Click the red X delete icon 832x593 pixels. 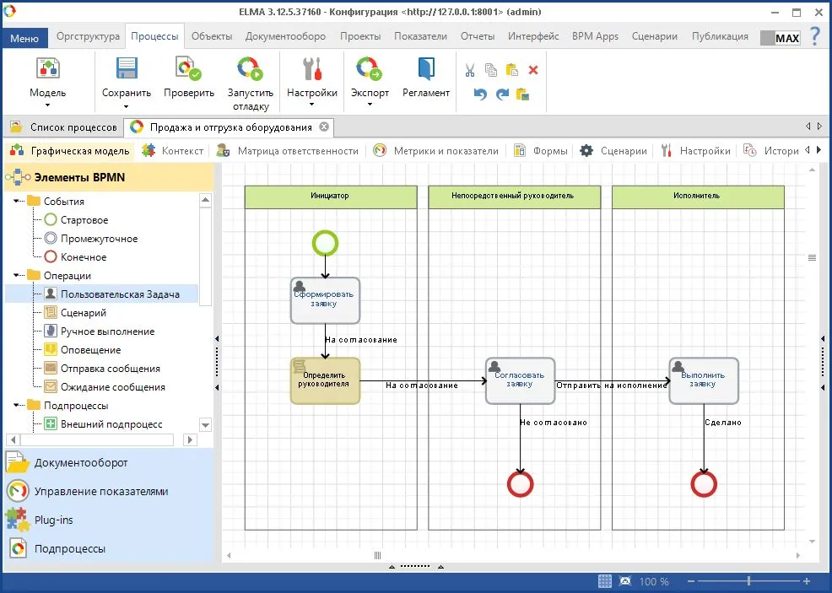point(533,70)
